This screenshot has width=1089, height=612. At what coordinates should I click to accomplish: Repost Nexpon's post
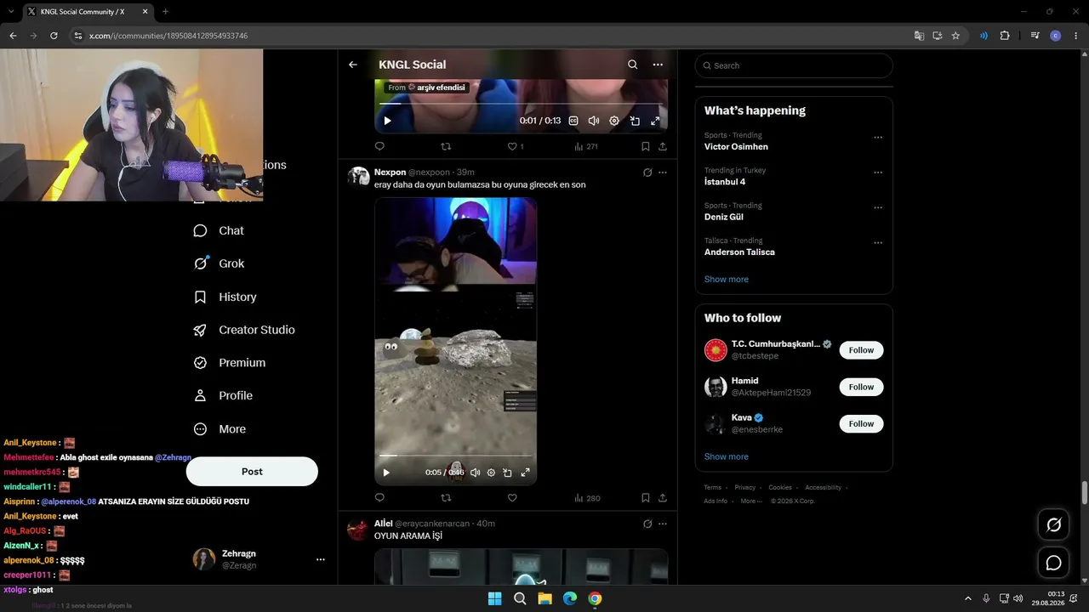(x=446, y=498)
